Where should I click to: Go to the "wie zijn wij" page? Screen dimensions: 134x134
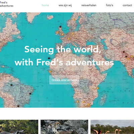click(x=65, y=5)
